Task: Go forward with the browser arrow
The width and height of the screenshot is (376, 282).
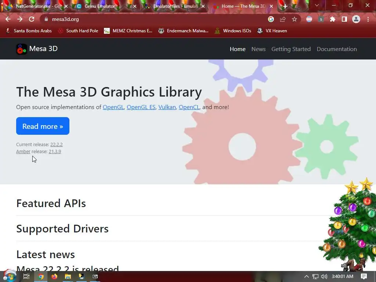Action: [20, 19]
